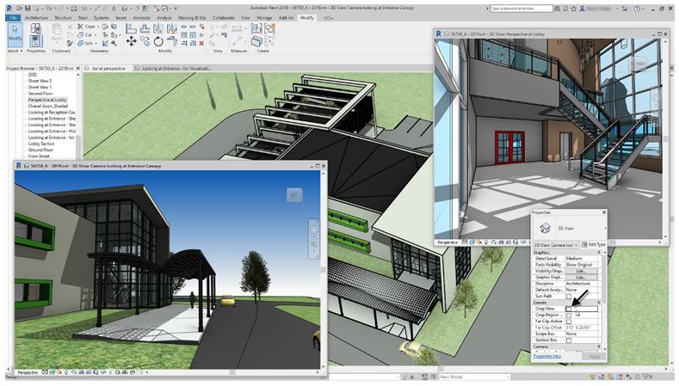This screenshot has height=386, width=679.
Task: Click the filter funnel icon in status bar
Action: click(x=647, y=377)
